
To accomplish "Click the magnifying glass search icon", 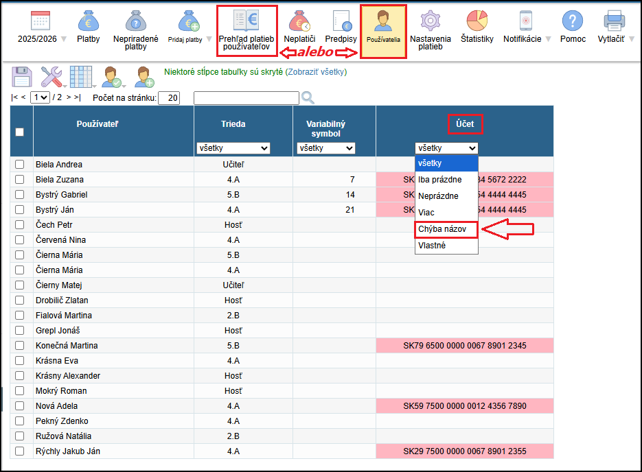I will click(x=308, y=98).
